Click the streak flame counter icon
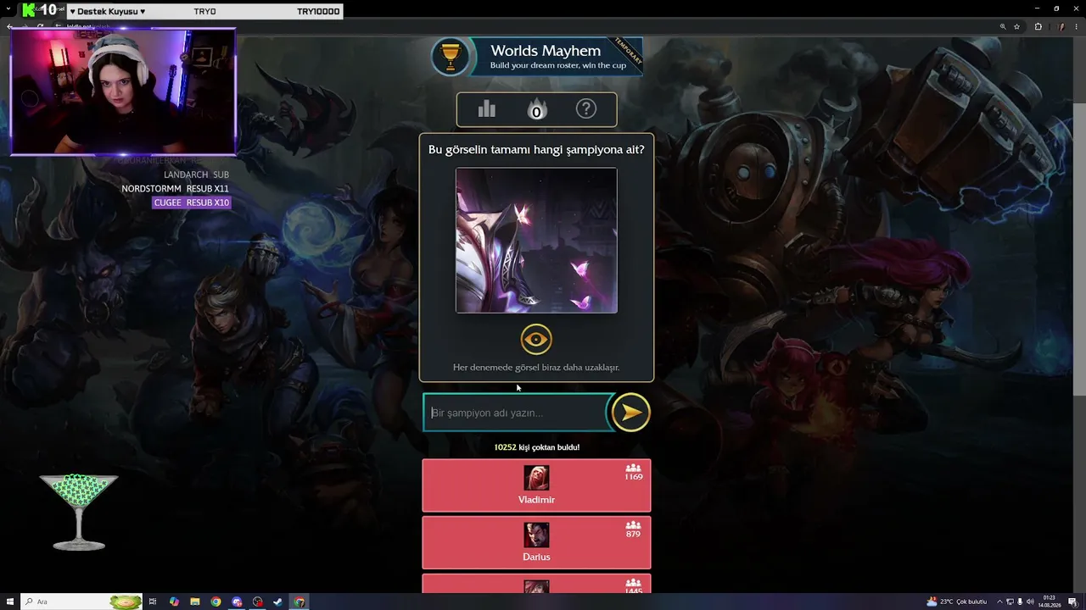 click(x=536, y=109)
